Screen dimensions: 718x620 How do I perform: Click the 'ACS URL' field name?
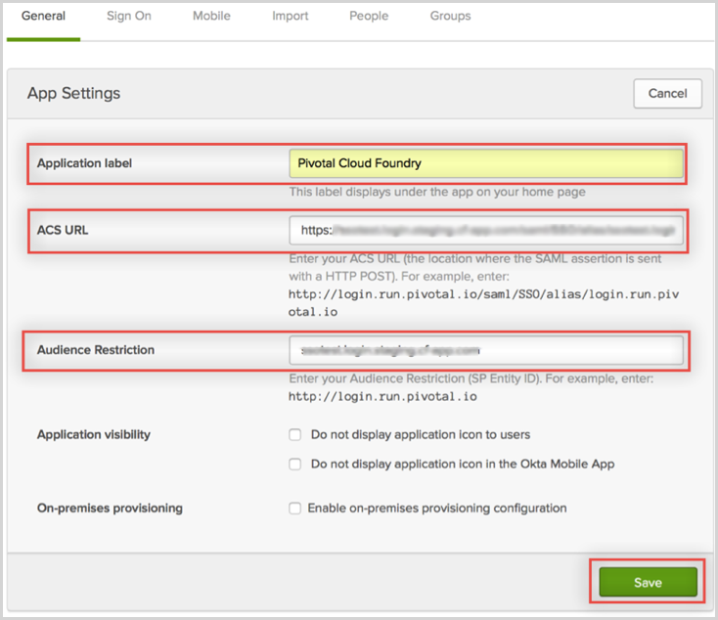pos(63,231)
